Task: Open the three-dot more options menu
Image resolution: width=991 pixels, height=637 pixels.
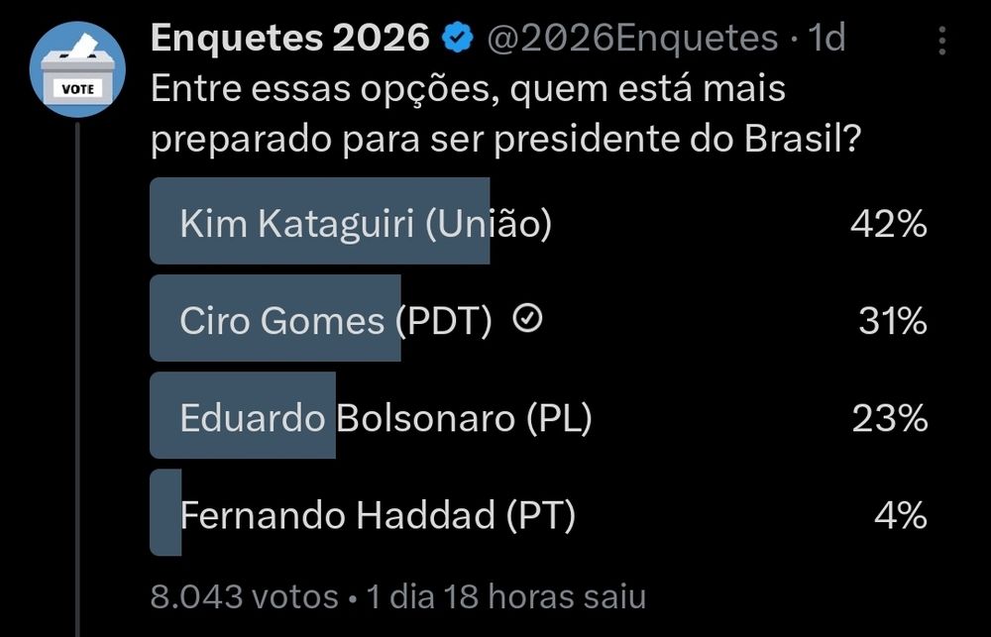Action: pyautogui.click(x=941, y=40)
